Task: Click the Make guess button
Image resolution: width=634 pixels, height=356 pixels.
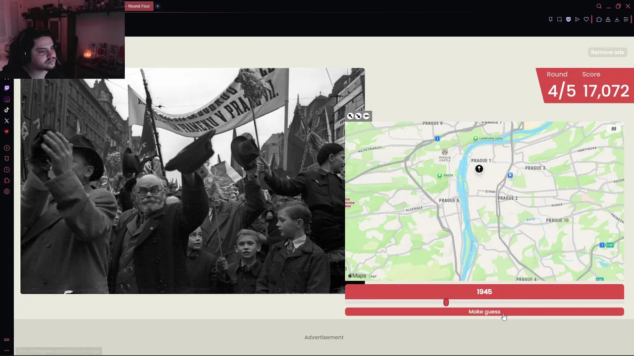Action: click(484, 311)
